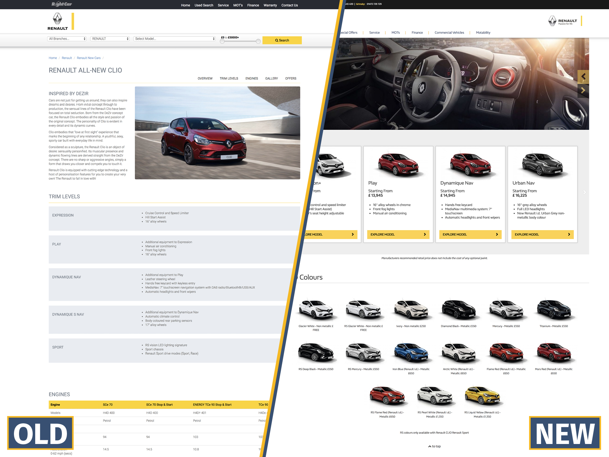Select the Mercury Metallic colour car
This screenshot has height=457, width=609.
[506, 309]
